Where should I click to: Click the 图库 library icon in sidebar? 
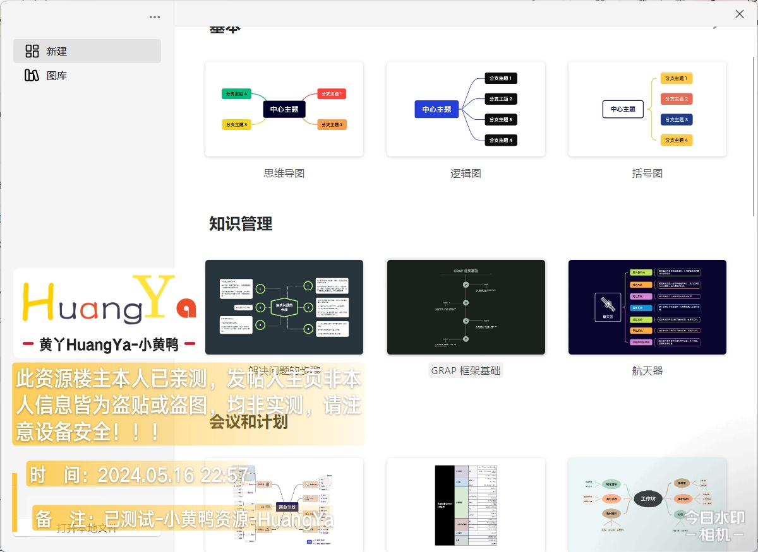coord(32,76)
